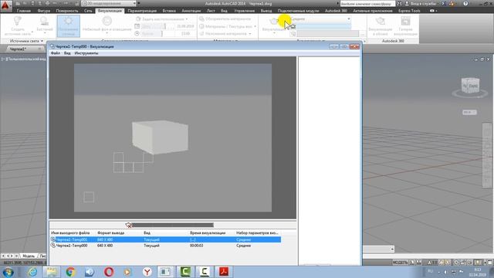
Task: Switch to the Сеть ribbon tab
Action: point(88,11)
